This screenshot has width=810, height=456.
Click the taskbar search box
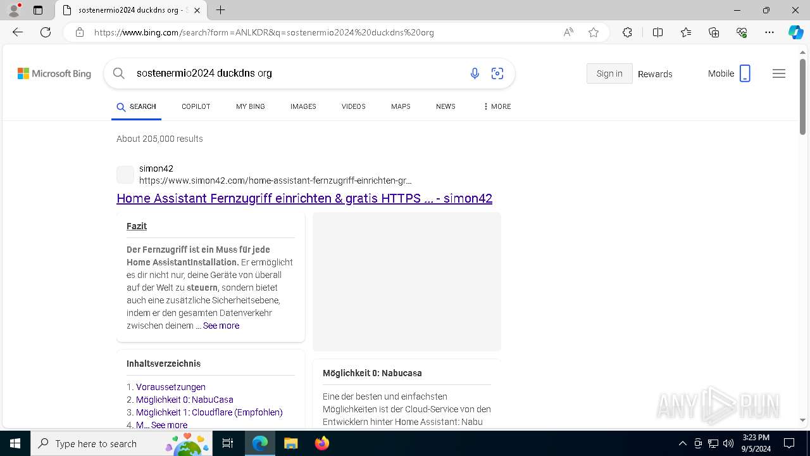coord(121,443)
